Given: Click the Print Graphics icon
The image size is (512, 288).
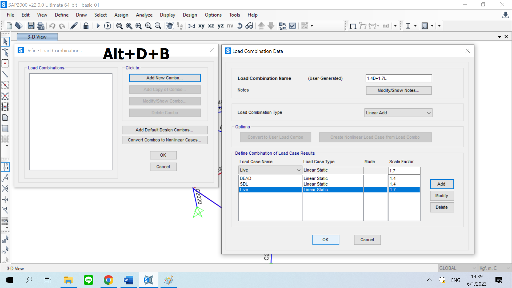Looking at the screenshot, I should pos(41,26).
